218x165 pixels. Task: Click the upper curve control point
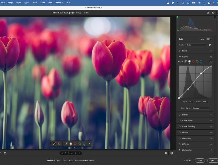(x=201, y=73)
